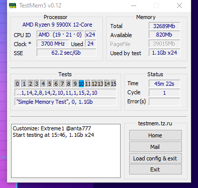Click the highlighted test box 10
This screenshot has width=198, height=188.
[81, 84]
